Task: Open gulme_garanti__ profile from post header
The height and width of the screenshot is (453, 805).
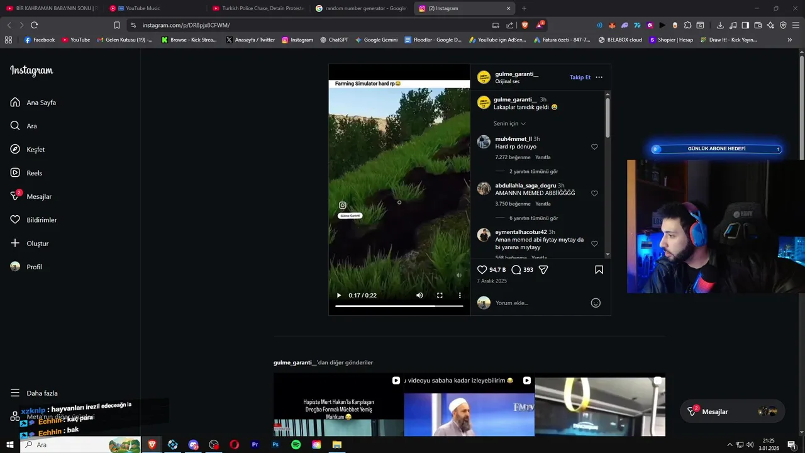Action: coord(516,74)
